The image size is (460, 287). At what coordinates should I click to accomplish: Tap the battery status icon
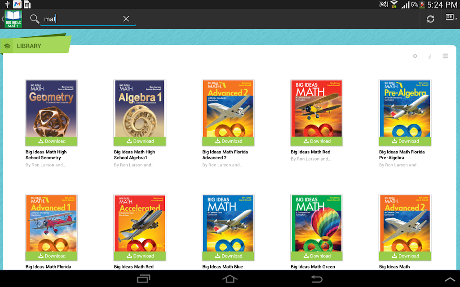pyautogui.click(x=422, y=4)
